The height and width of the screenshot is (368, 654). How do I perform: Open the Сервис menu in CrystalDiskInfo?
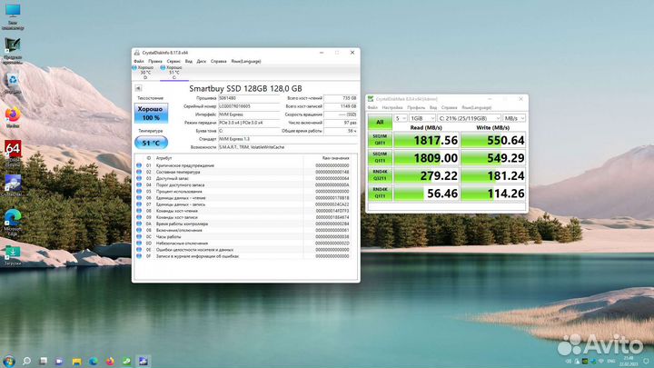pos(173,62)
